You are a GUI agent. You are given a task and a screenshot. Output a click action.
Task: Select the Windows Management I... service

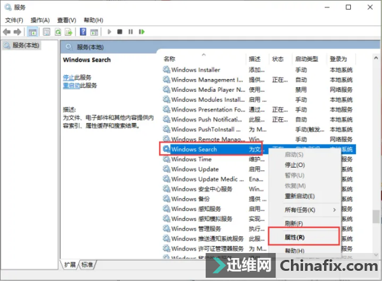(x=258, y=80)
